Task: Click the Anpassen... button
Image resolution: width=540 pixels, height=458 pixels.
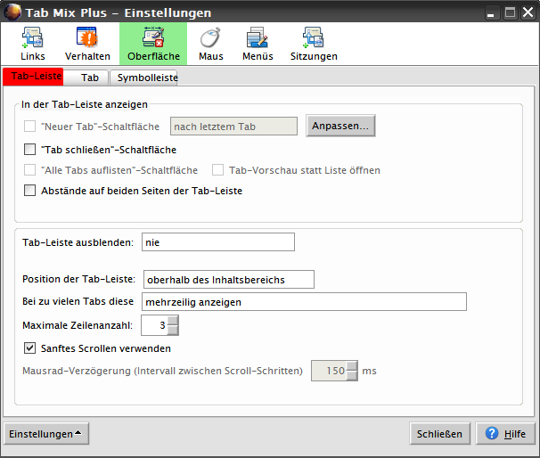Action: [x=340, y=126]
